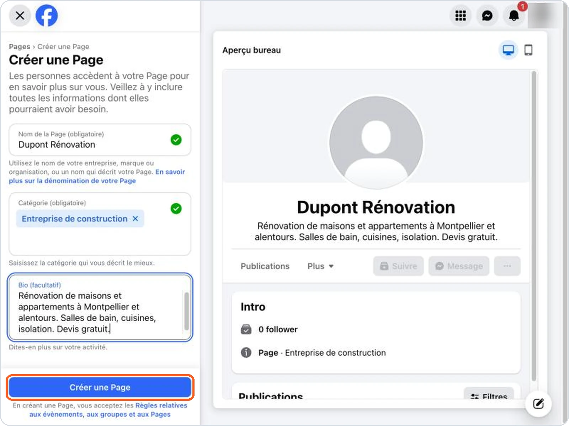Focus the Catégorie field
This screenshot has height=426, width=569.
[100, 224]
